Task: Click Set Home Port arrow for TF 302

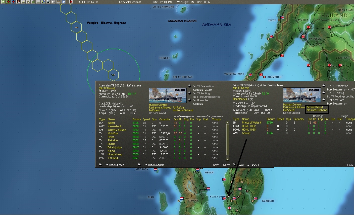Action: pyautogui.click(x=190, y=100)
